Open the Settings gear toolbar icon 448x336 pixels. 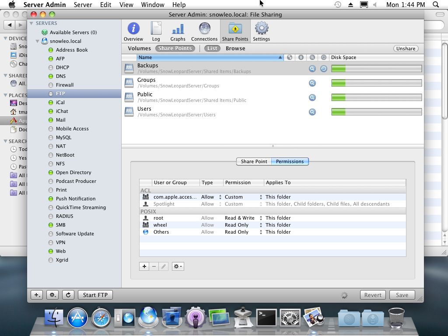click(262, 31)
